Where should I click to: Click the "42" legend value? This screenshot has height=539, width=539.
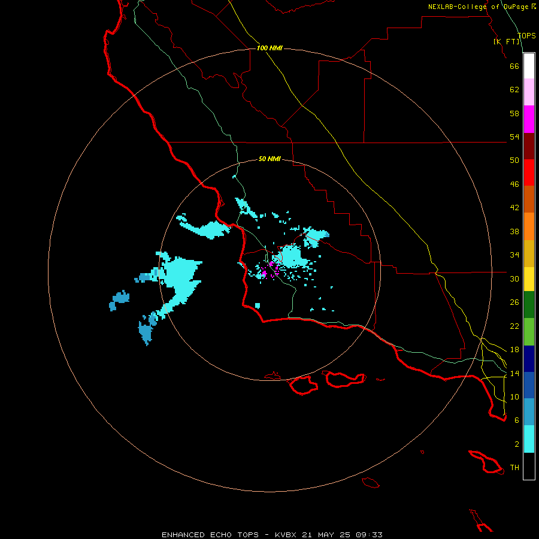click(514, 208)
